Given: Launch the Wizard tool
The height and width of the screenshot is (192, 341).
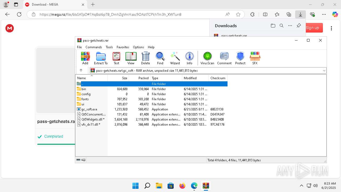Looking at the screenshot, I should [175, 58].
